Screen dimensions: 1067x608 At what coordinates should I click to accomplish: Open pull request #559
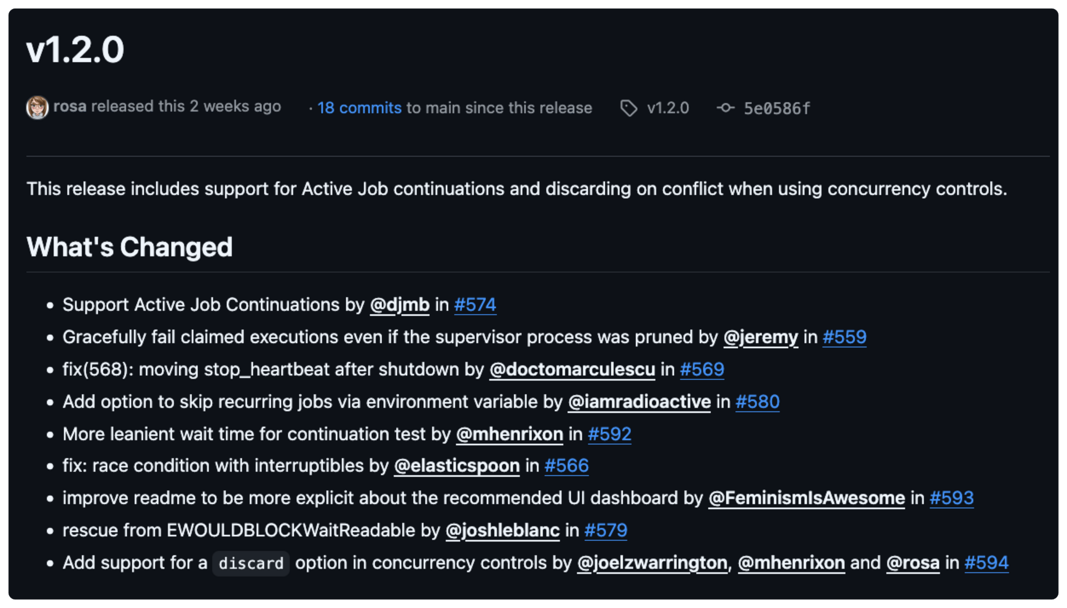(844, 336)
